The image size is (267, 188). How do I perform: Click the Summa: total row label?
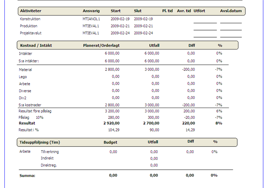coord(28,175)
